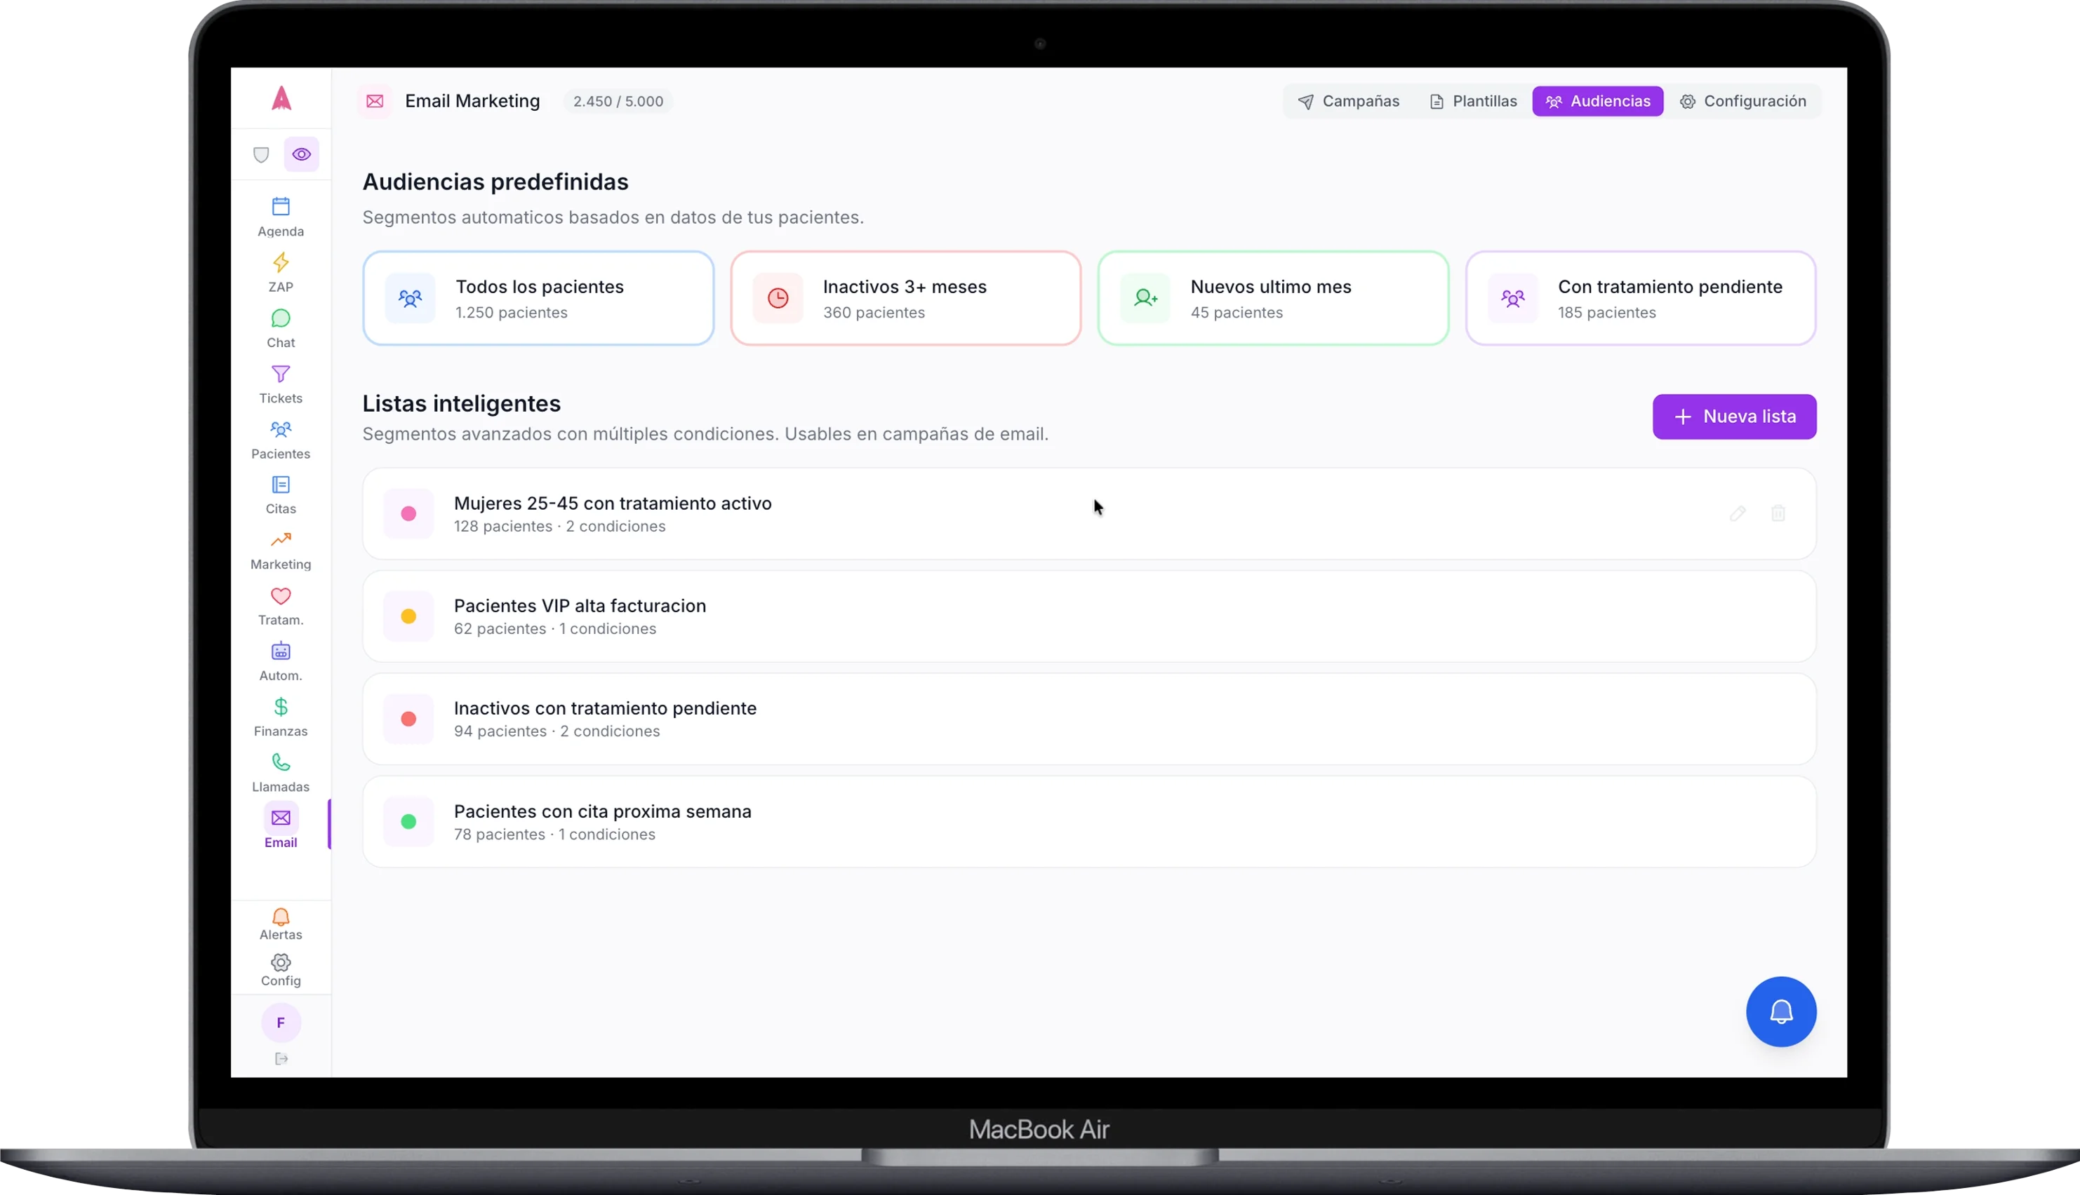Image resolution: width=2080 pixels, height=1195 pixels.
Task: Open the Finanzas dollar icon
Action: [281, 708]
